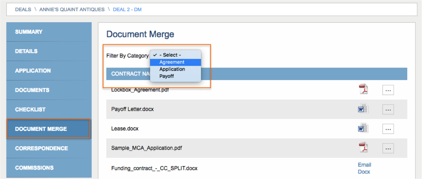Open the Word icon for Lease.docx
422x179 pixels.
click(363, 129)
